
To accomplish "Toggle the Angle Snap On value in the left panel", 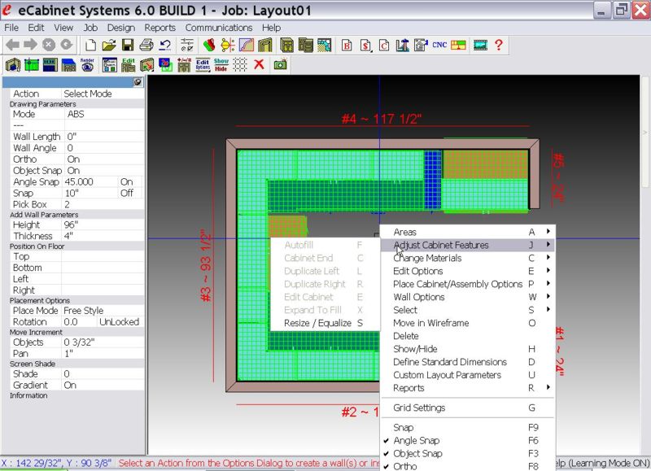I will click(127, 181).
